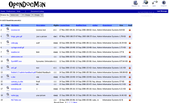
Task: Click the lock icon for x.doc
Action: (130, 77)
